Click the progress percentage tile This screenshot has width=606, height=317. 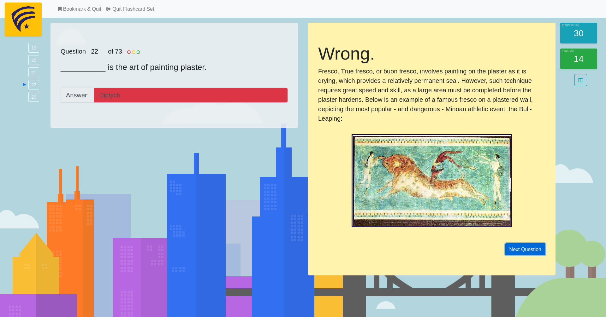click(x=579, y=33)
